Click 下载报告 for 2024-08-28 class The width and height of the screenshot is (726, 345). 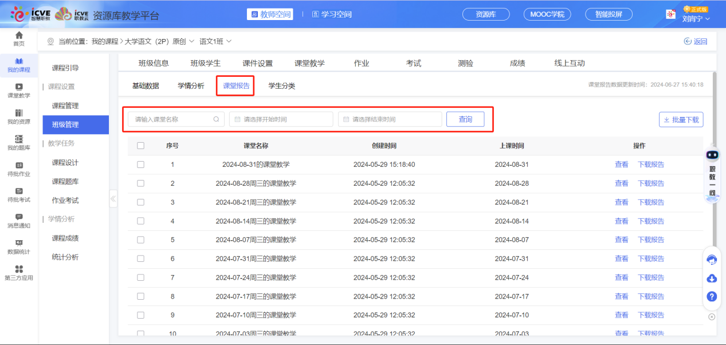coord(651,183)
